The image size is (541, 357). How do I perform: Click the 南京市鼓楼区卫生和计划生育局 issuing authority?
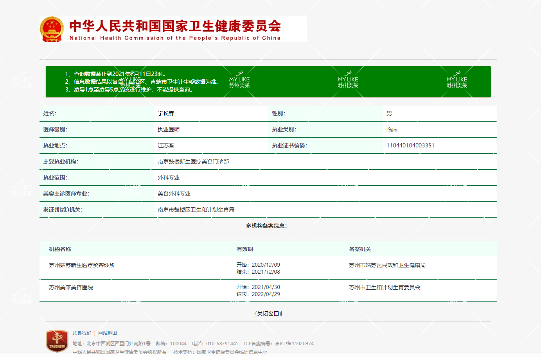[196, 210]
